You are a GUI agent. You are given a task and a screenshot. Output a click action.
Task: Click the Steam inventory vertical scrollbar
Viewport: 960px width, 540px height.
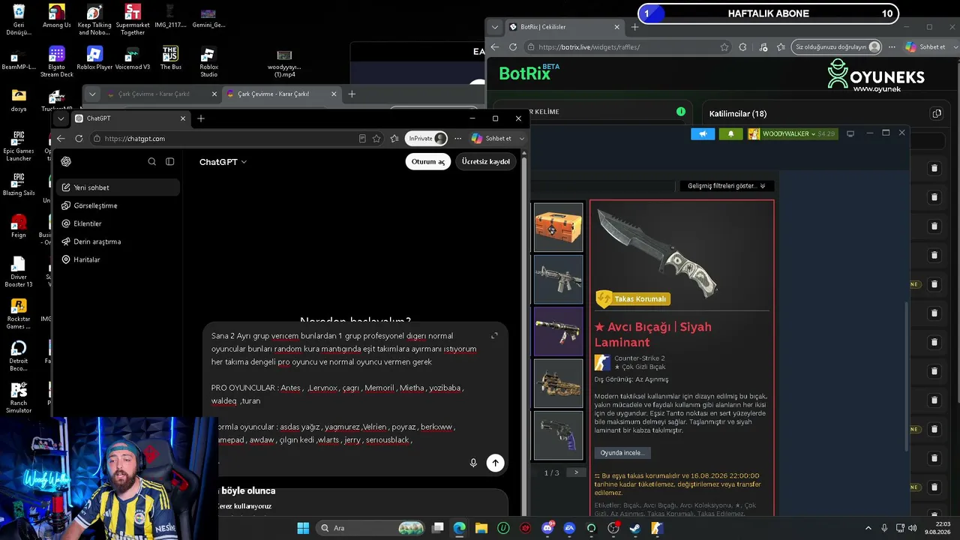pyautogui.click(x=907, y=375)
